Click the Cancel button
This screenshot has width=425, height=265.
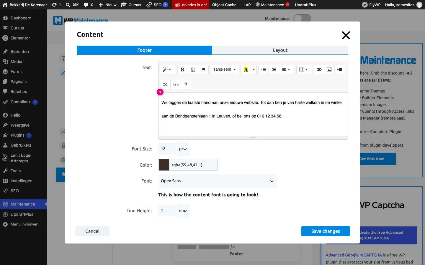click(92, 231)
